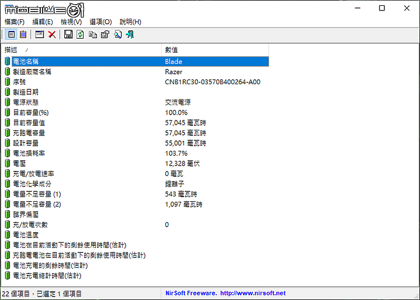
Task: Click battery icon beside 電源狀態 row
Action: (x=8, y=102)
